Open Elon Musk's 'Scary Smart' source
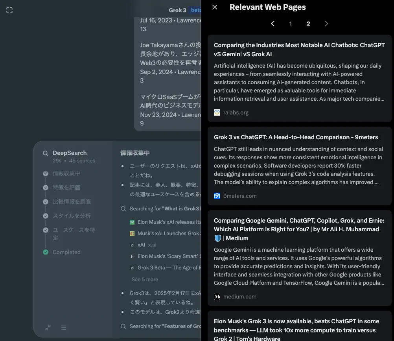The width and height of the screenshot is (394, 341). [x=166, y=256]
